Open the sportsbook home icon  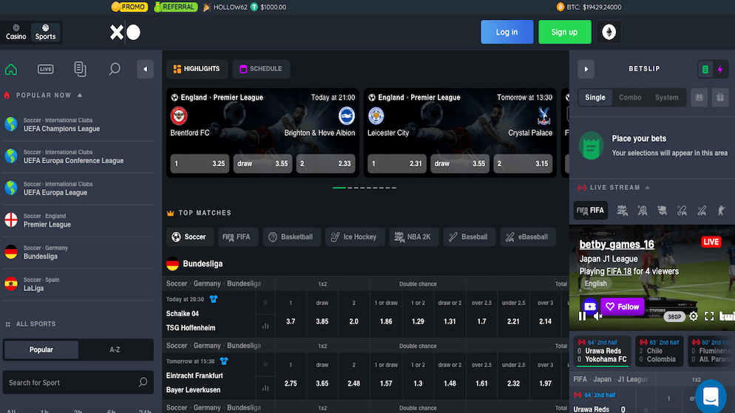[11, 69]
